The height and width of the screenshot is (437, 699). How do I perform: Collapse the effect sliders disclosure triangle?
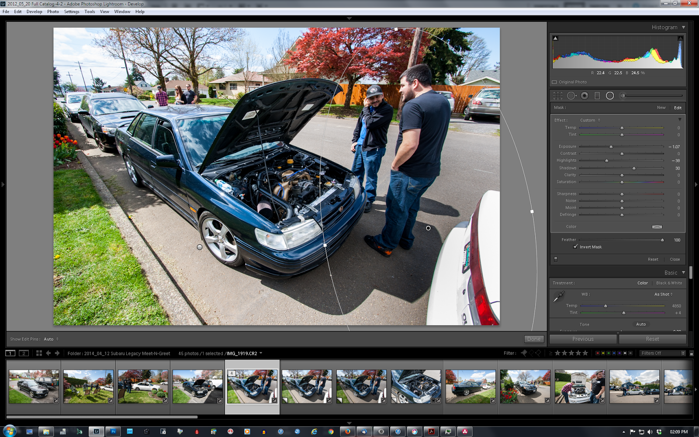pyautogui.click(x=680, y=120)
